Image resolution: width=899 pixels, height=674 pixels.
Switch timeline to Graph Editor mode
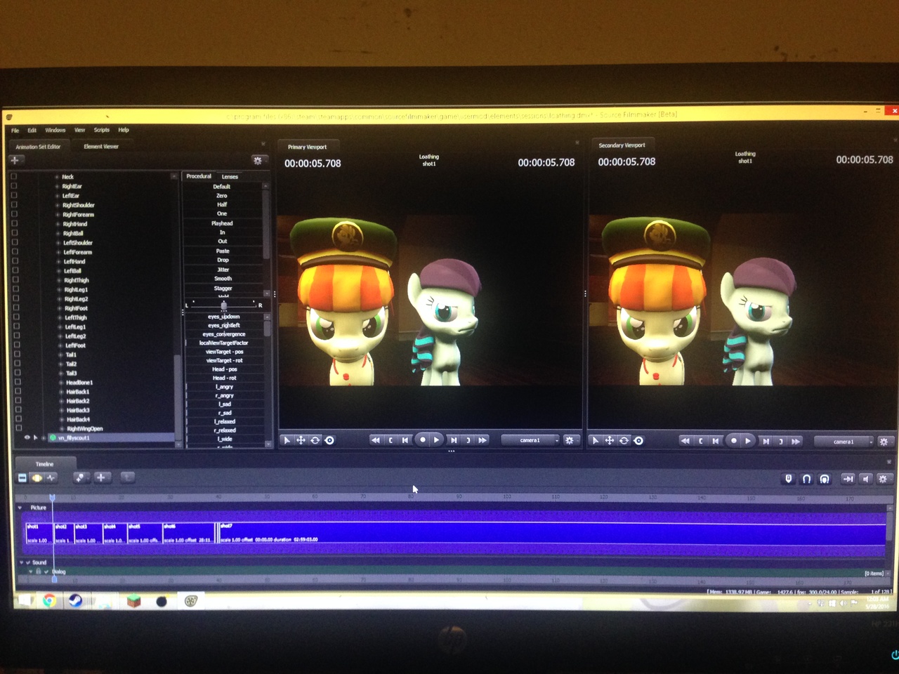(x=51, y=478)
